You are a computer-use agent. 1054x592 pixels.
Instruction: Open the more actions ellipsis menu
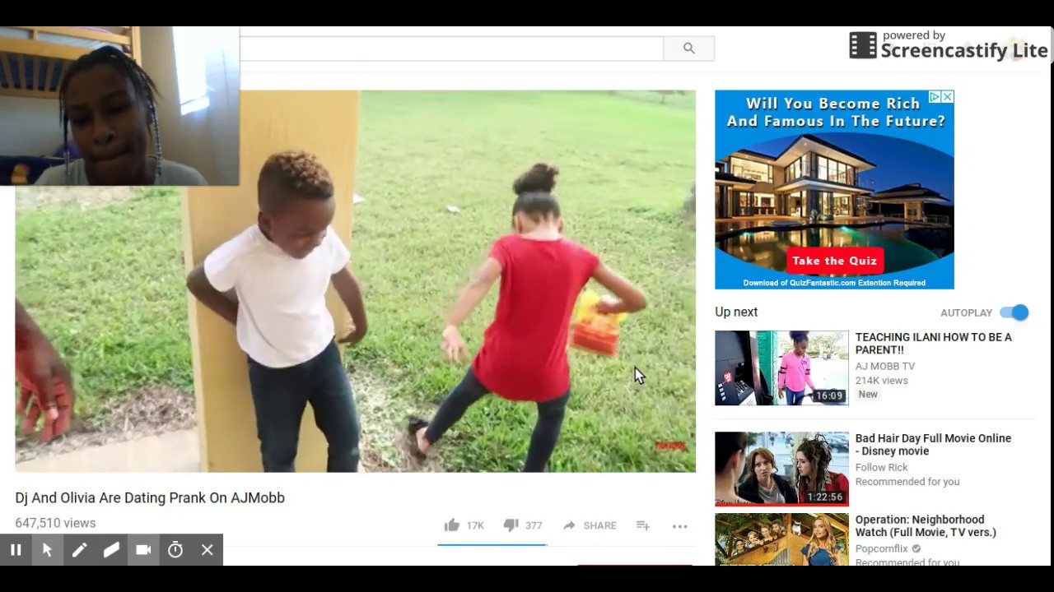679,526
